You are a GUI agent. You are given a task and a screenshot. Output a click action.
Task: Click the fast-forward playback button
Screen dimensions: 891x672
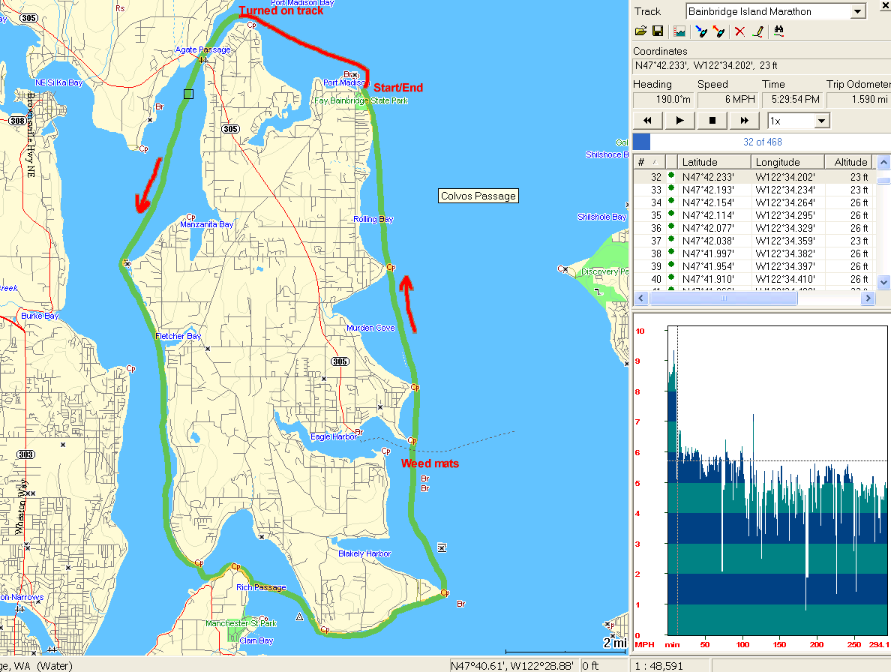745,121
